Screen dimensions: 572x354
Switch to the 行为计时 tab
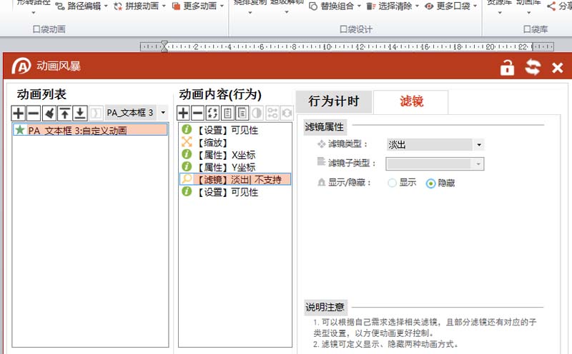[334, 101]
